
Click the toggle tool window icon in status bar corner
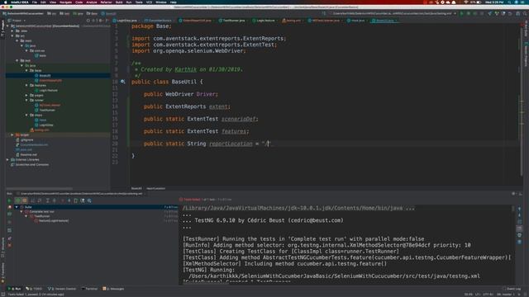point(2,295)
